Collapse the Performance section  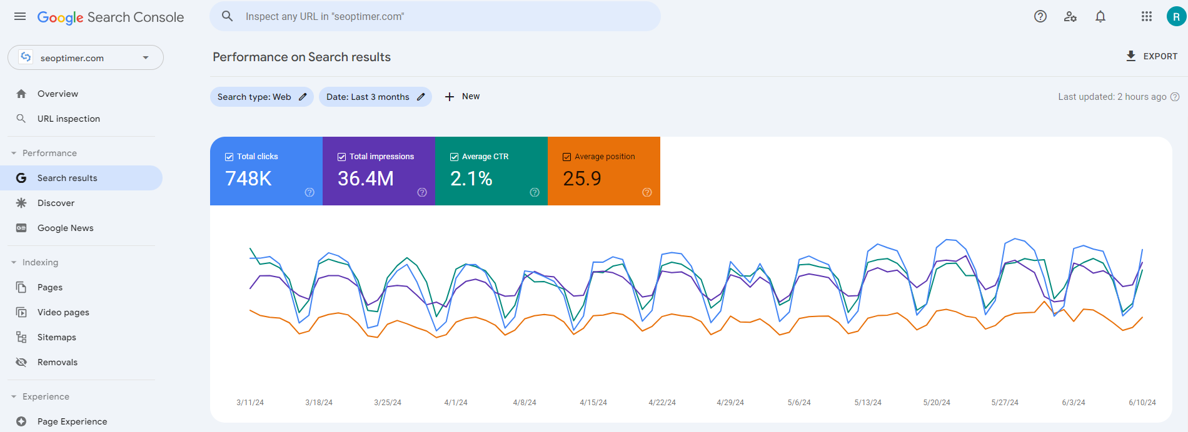click(14, 153)
